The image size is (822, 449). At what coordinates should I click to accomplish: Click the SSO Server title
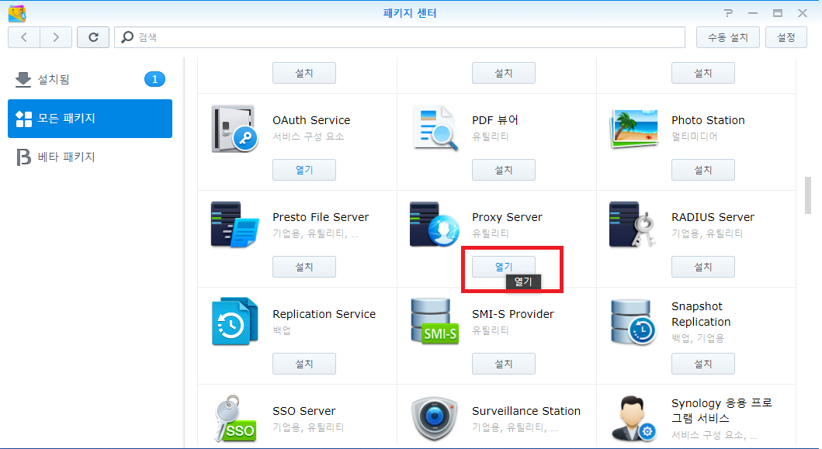point(304,411)
